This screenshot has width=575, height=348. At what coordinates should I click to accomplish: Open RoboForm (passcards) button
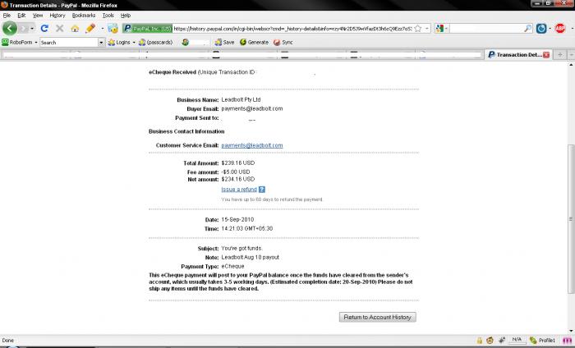156,43
